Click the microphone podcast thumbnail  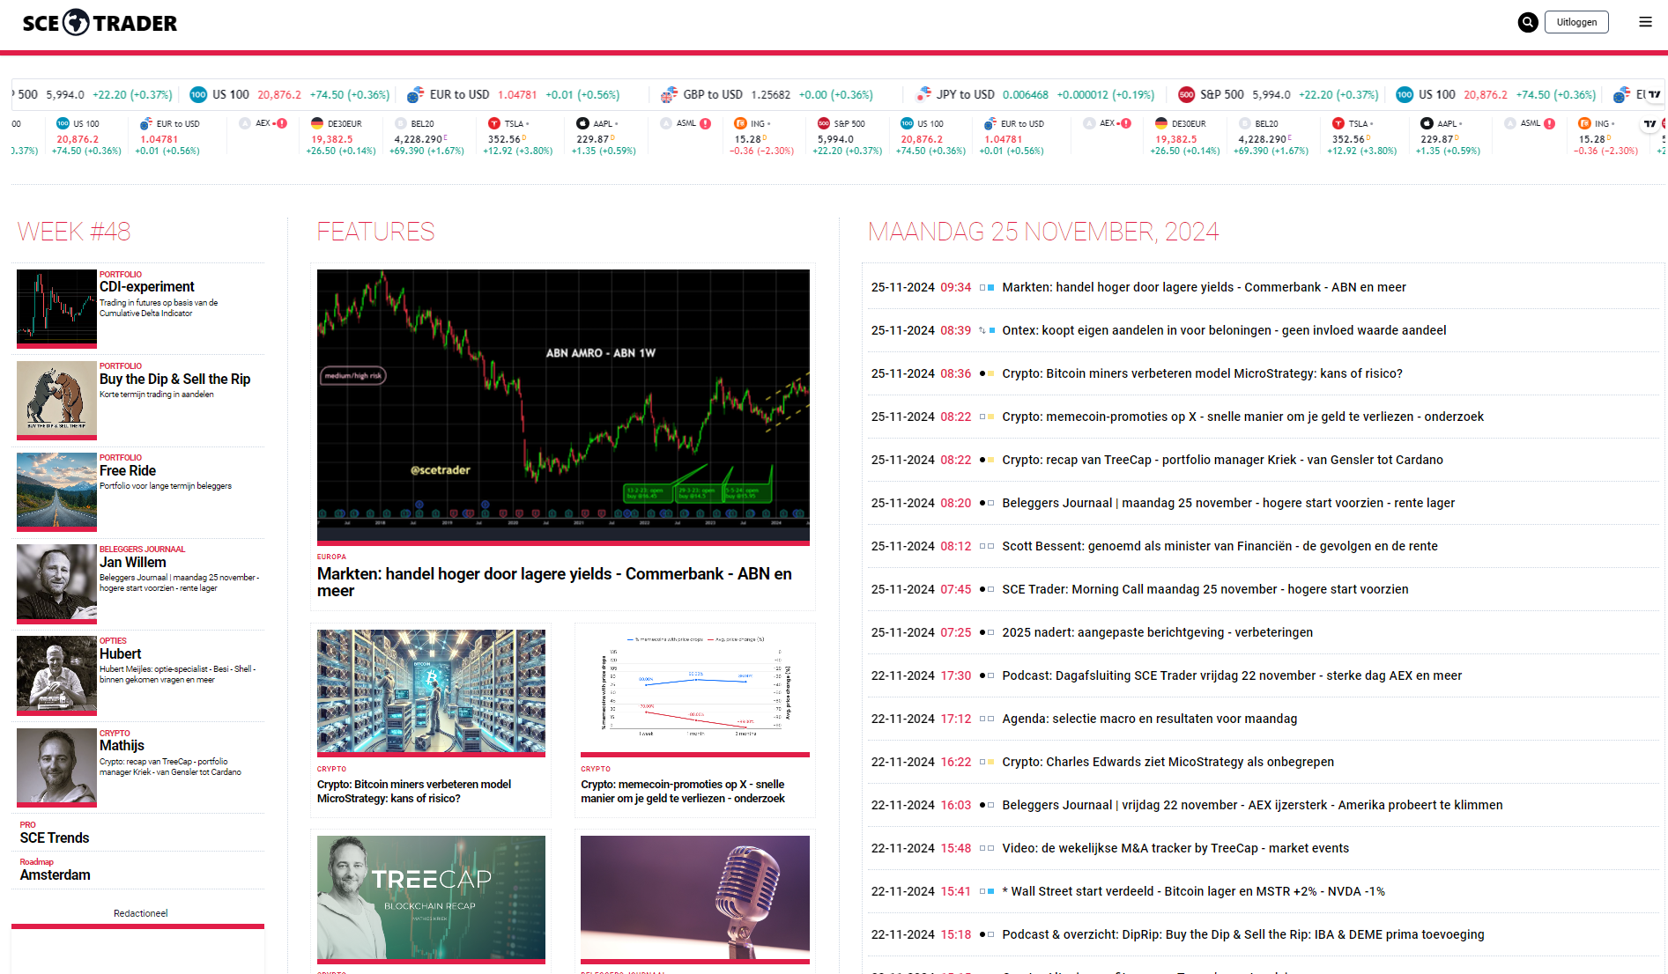pos(695,899)
